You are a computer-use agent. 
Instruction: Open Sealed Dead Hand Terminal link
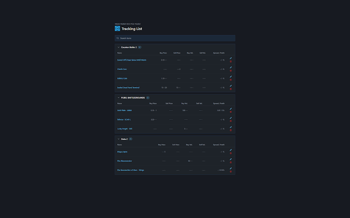click(128, 88)
